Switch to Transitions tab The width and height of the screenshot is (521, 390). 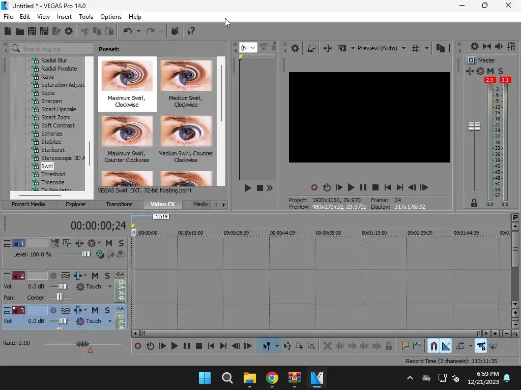[119, 204]
